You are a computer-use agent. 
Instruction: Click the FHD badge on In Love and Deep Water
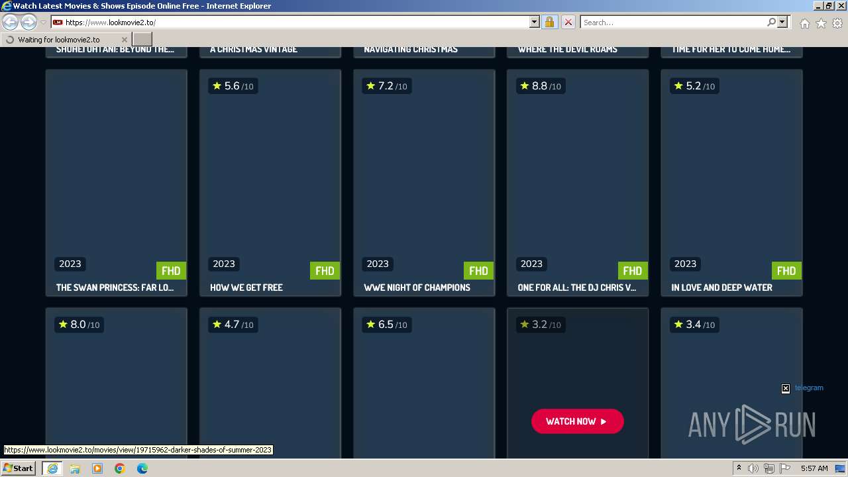pos(786,270)
